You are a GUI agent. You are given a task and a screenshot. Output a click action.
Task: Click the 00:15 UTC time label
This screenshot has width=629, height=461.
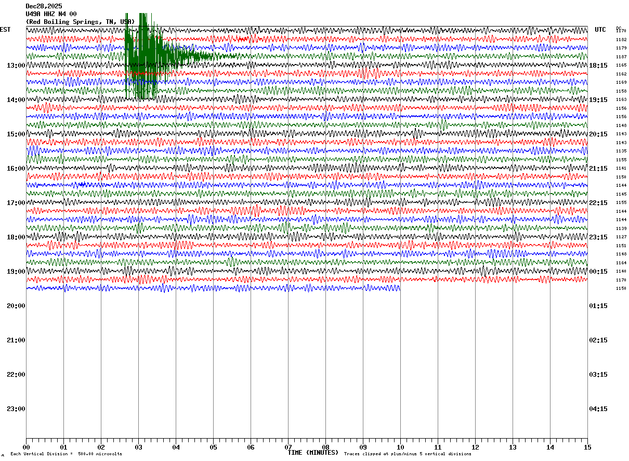pyautogui.click(x=598, y=272)
